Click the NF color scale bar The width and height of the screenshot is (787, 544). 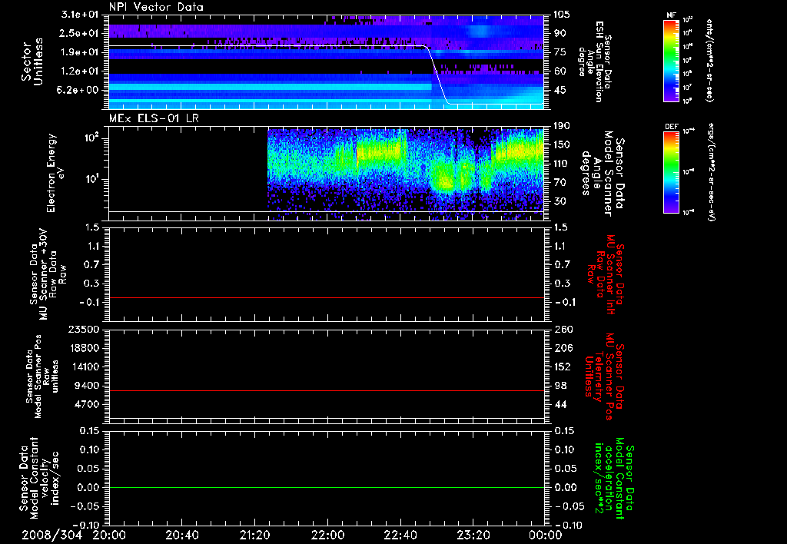click(x=672, y=61)
